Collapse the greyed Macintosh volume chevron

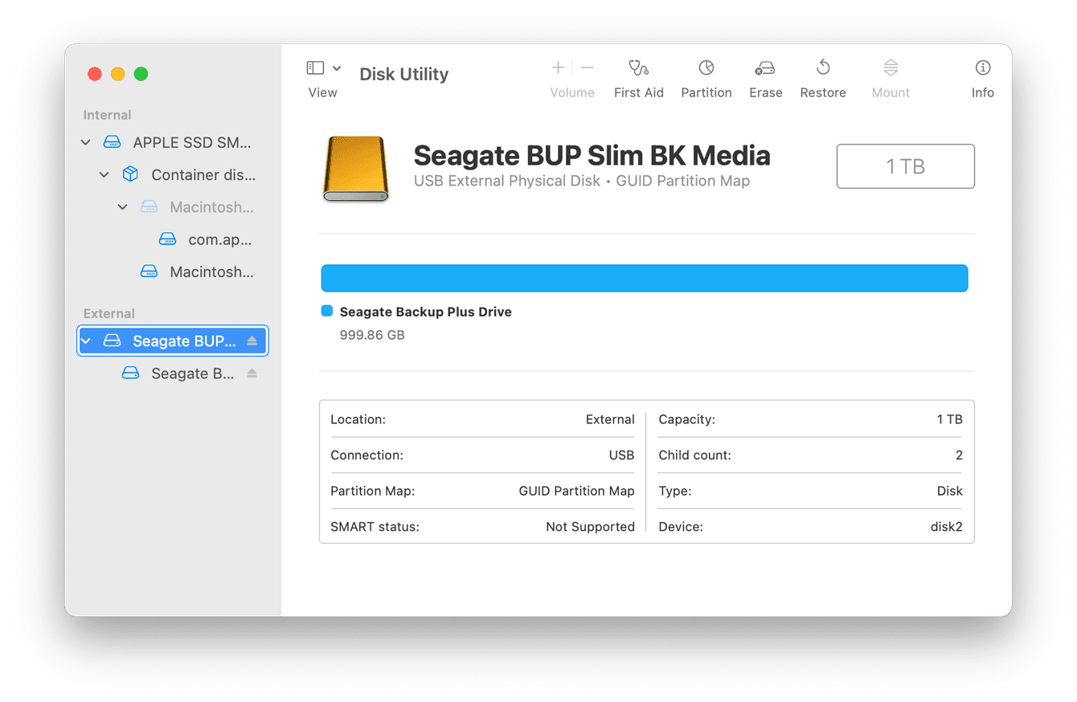click(x=123, y=207)
